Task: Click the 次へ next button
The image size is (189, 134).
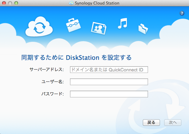Action: point(173,122)
